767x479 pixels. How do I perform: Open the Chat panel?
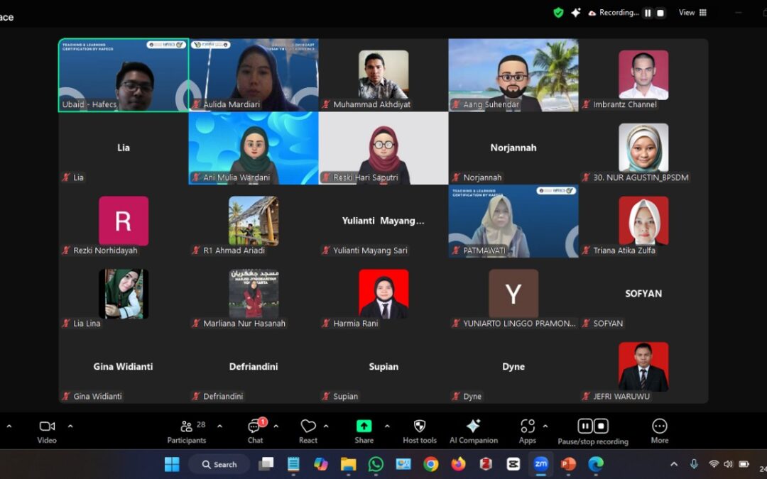pos(255,432)
